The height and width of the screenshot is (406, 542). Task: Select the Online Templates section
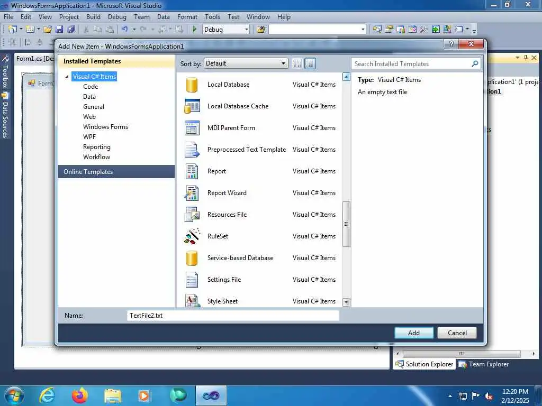pos(116,172)
